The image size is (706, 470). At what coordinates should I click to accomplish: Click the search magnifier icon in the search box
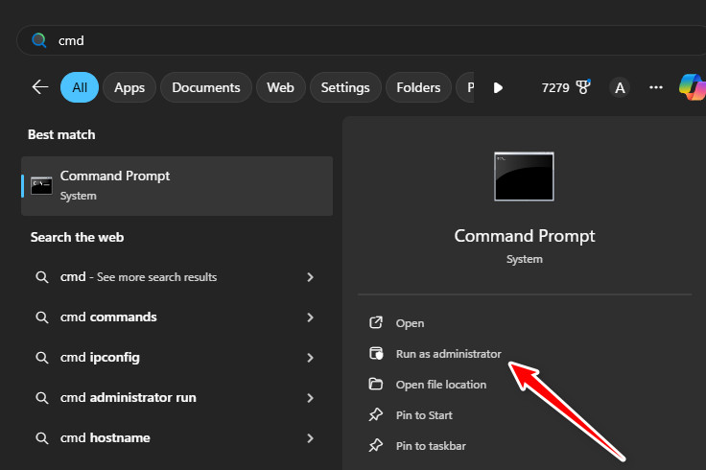coord(38,40)
